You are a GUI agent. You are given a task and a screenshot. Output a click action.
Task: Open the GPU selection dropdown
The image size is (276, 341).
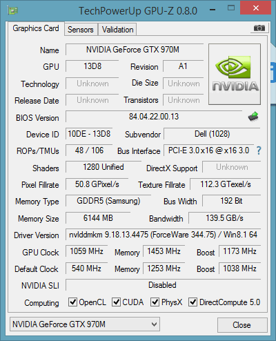tap(85, 324)
